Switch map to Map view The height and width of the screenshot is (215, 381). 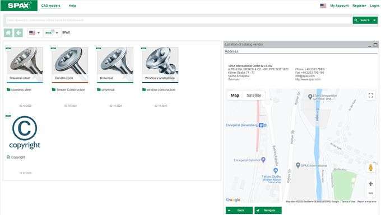235,95
